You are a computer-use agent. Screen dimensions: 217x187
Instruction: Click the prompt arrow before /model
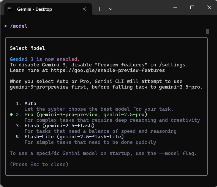[x=6, y=26]
